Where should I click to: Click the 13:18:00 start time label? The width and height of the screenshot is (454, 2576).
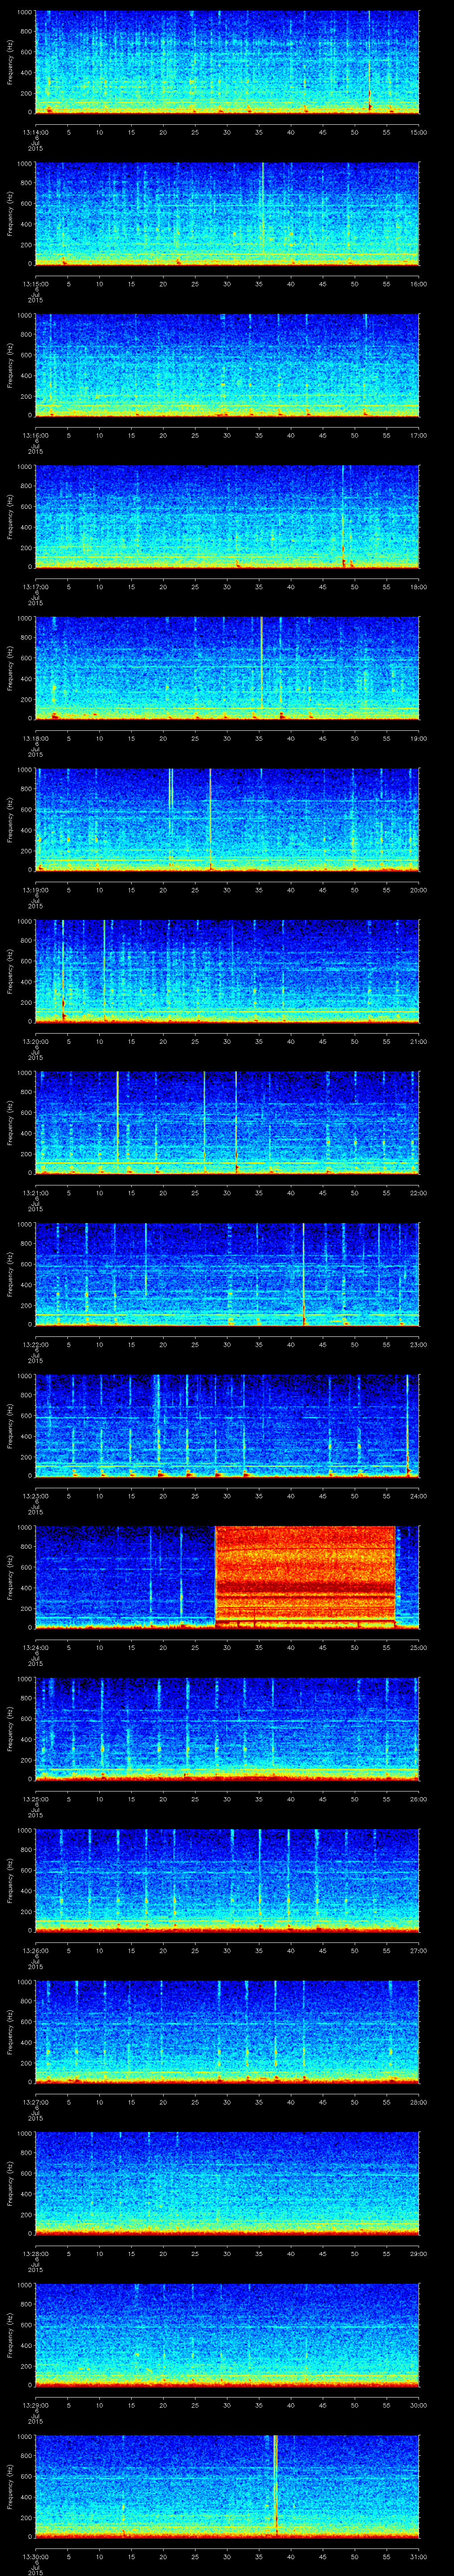(35, 738)
